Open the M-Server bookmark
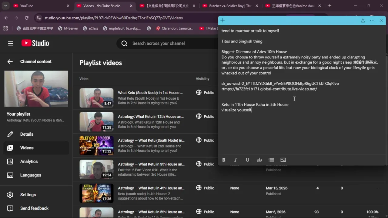The image size is (388, 218). (x=68, y=28)
